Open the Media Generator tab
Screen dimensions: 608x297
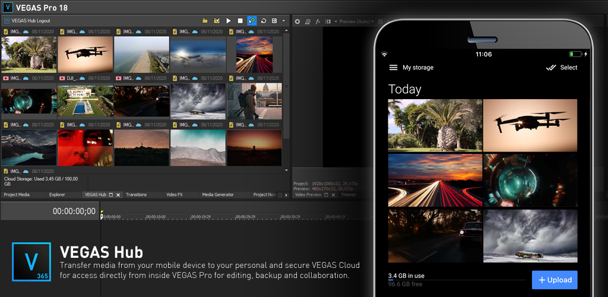click(x=218, y=195)
